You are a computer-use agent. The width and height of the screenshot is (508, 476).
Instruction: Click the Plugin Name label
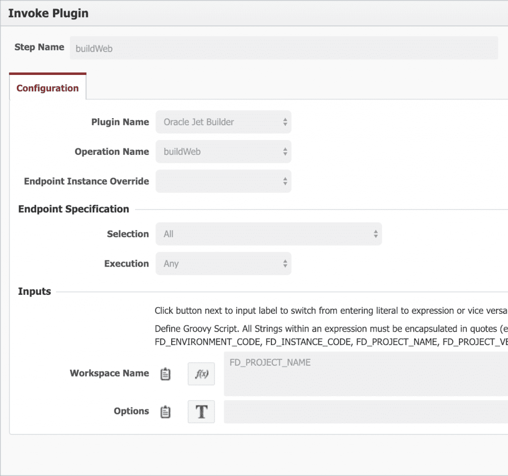pyautogui.click(x=120, y=122)
